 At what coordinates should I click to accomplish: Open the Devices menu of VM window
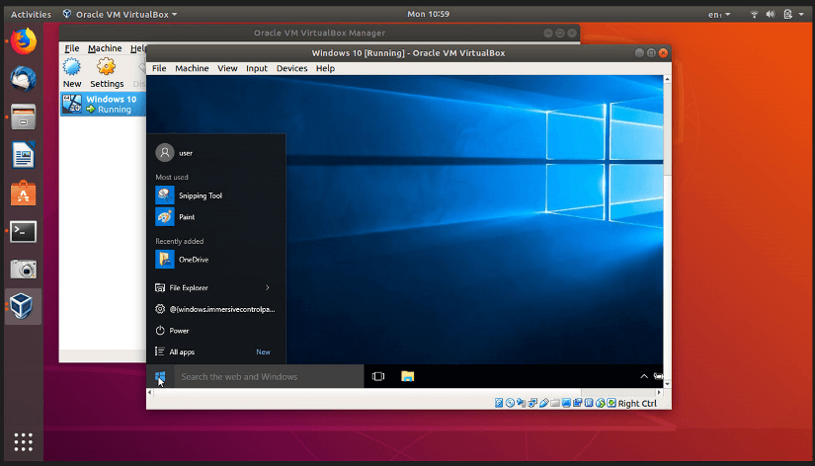point(291,68)
